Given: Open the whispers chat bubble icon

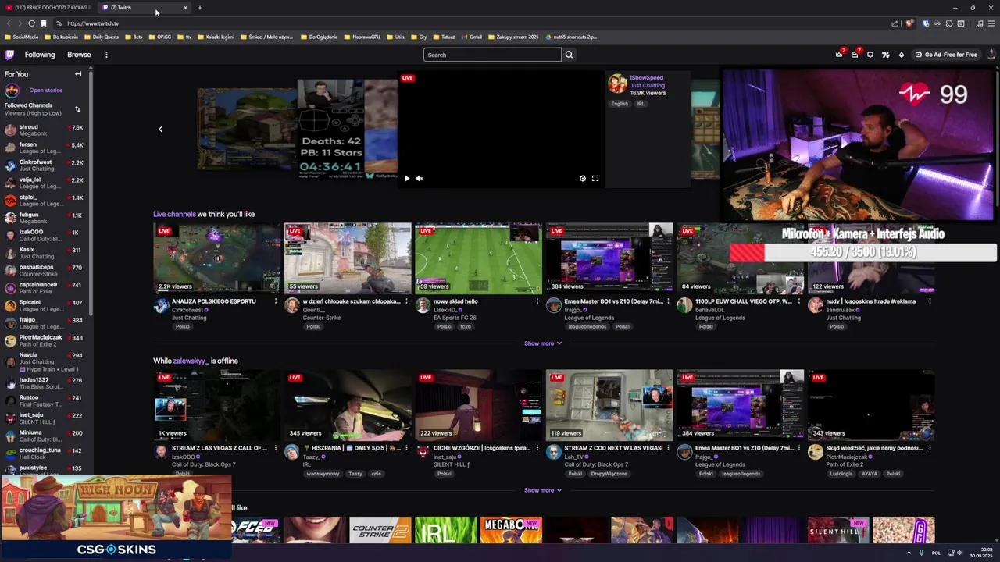Looking at the screenshot, I should click(870, 55).
